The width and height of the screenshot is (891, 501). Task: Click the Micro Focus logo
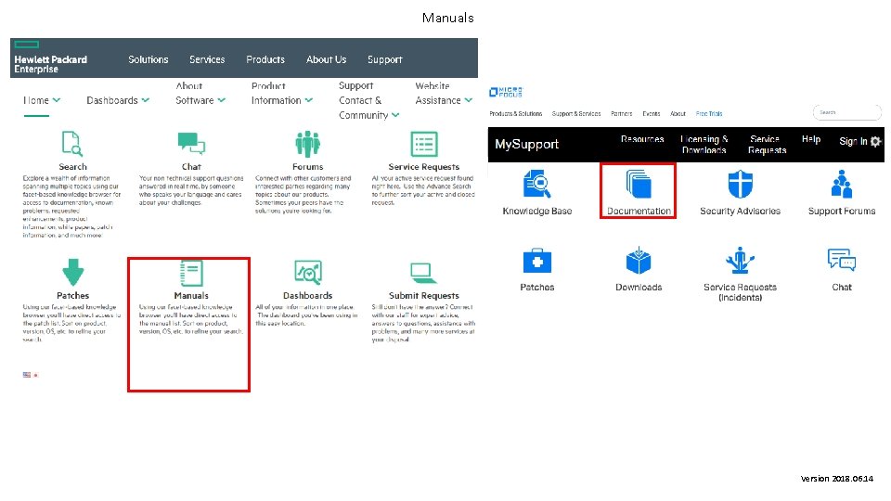point(506,92)
